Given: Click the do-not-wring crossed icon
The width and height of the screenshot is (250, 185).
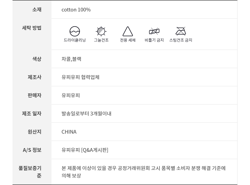Looking at the screenshot, I should [x=154, y=31].
